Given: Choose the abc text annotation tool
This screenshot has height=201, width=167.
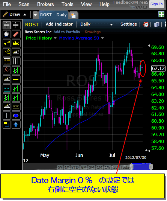Looking at the screenshot, I should pos(16,43).
